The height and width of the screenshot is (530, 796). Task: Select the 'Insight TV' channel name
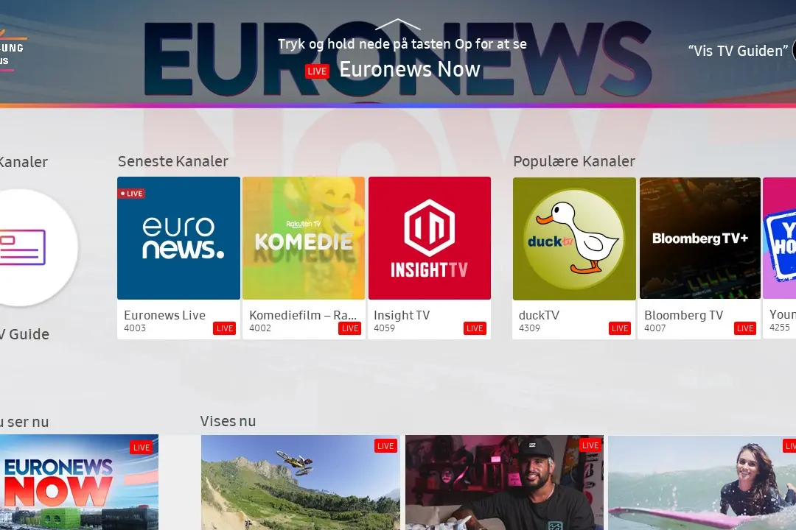(402, 315)
